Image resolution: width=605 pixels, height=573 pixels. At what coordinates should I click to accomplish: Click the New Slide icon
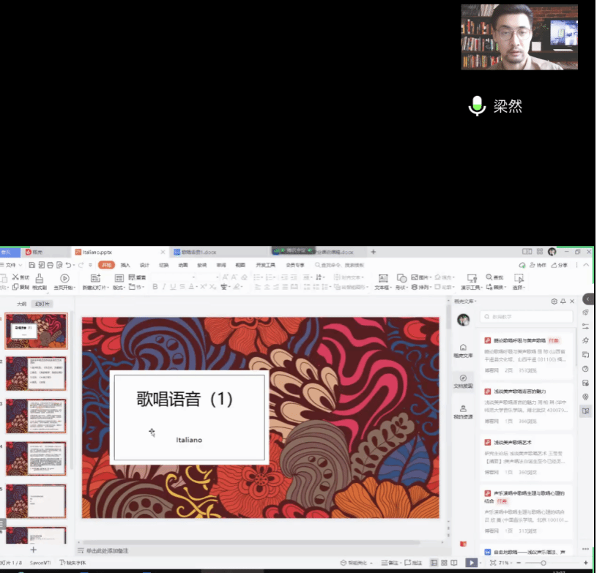[x=97, y=278]
